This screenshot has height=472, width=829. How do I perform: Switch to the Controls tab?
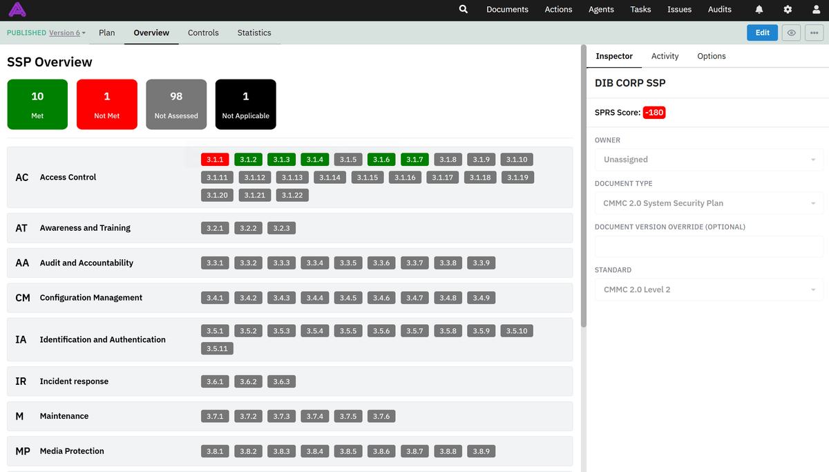(x=203, y=32)
